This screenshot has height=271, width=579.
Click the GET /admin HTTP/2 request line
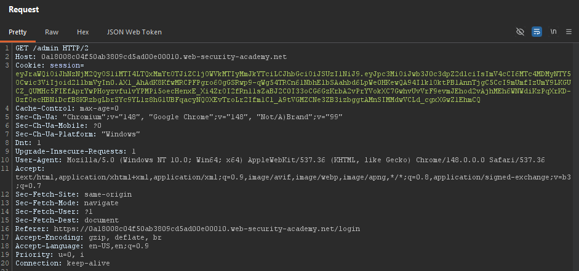point(52,49)
